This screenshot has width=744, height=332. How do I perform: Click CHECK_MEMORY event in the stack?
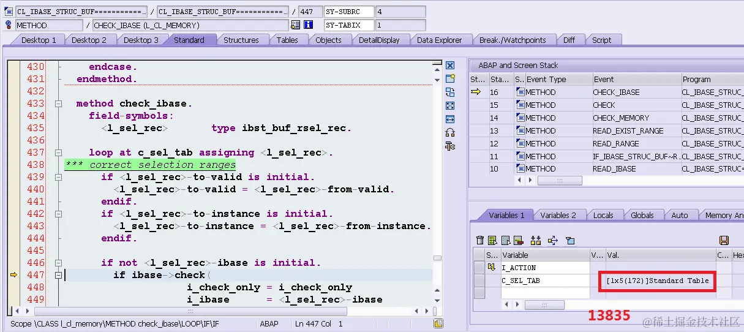click(x=621, y=118)
